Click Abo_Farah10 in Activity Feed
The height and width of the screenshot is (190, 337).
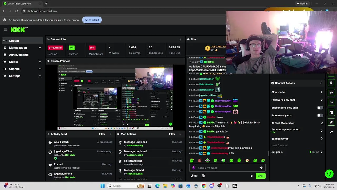pyautogui.click(x=62, y=142)
